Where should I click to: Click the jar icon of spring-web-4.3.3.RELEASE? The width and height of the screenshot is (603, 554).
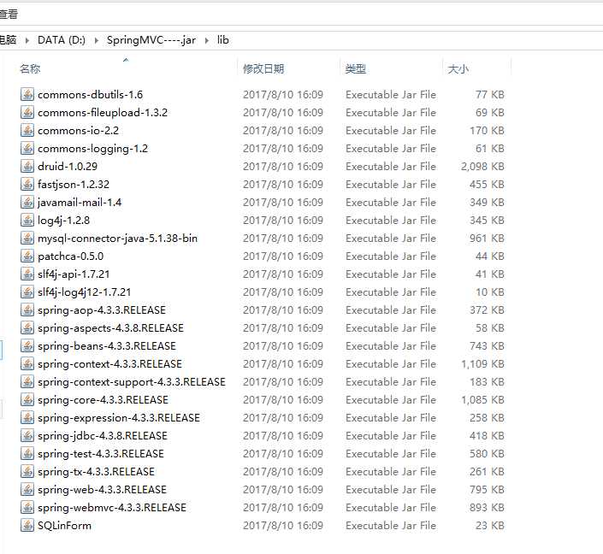click(27, 489)
